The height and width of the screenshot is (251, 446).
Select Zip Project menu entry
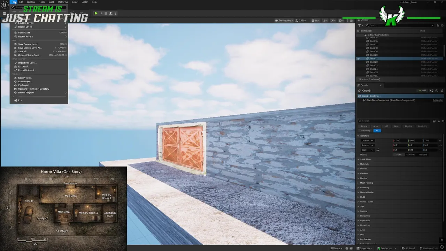39,85
